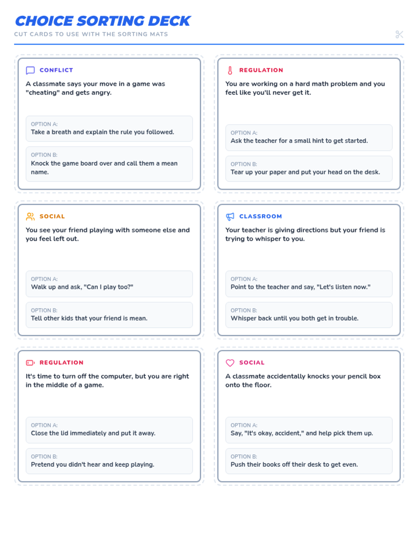The image size is (418, 557).
Task: Click the battery icon on Regulation card
Action: tap(30, 363)
